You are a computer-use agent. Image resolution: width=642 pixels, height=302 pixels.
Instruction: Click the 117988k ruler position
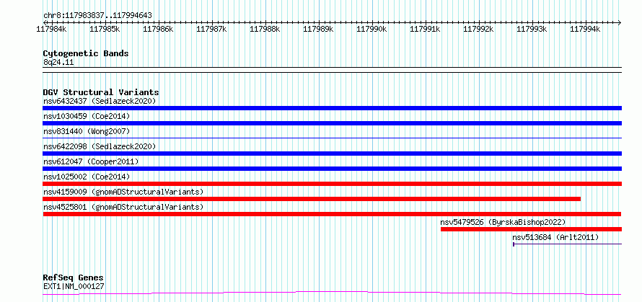(265, 29)
